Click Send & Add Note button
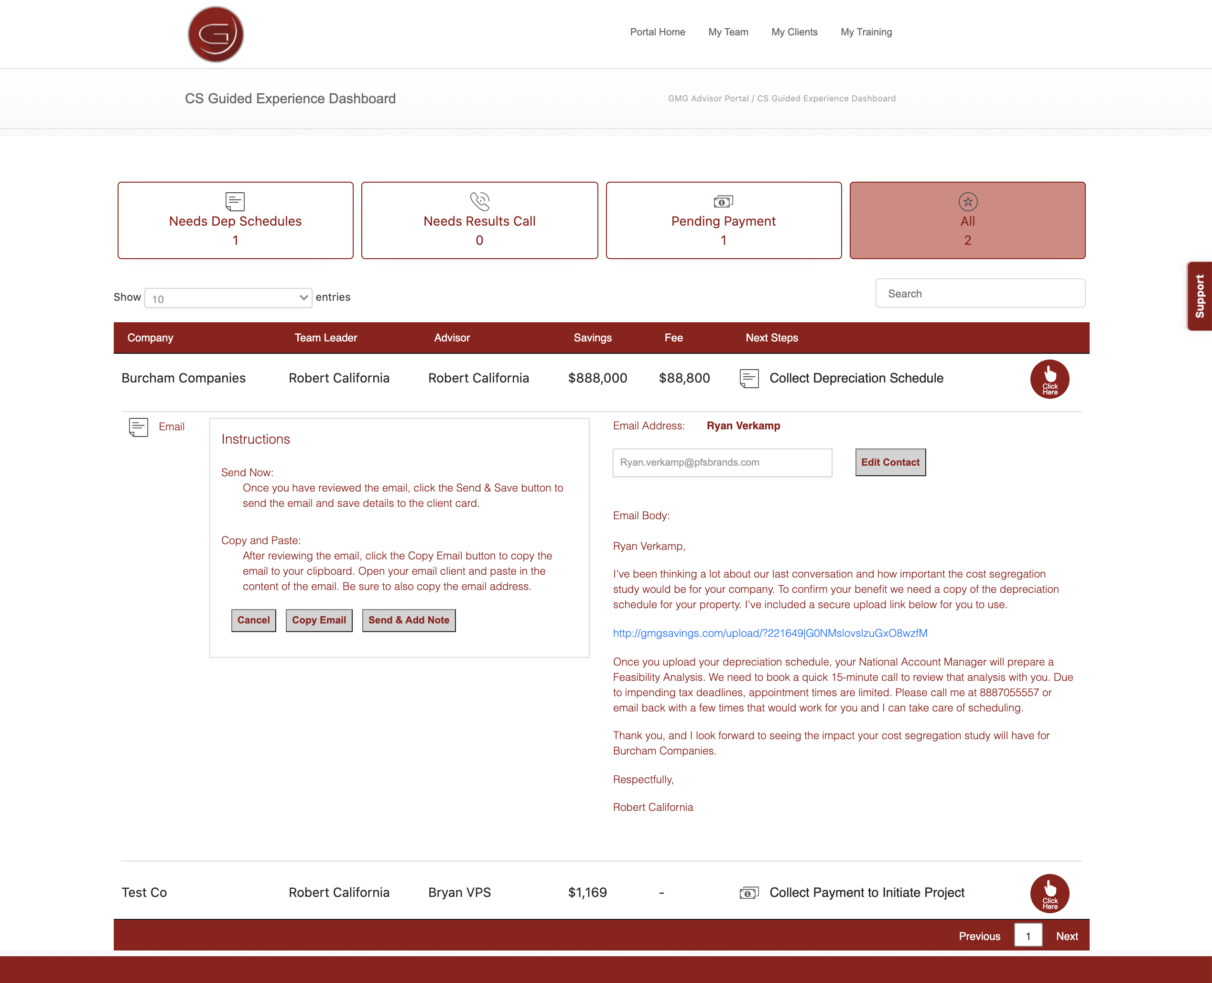 pos(408,620)
